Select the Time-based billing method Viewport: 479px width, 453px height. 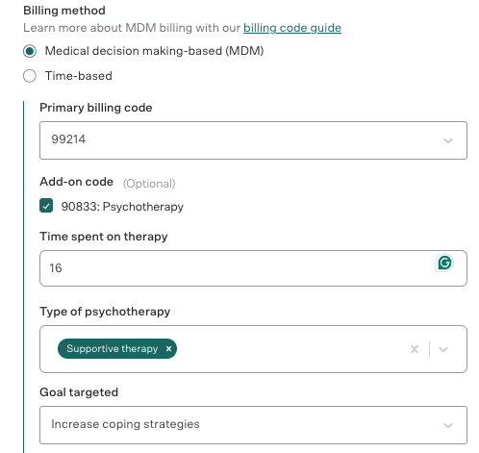coord(30,76)
